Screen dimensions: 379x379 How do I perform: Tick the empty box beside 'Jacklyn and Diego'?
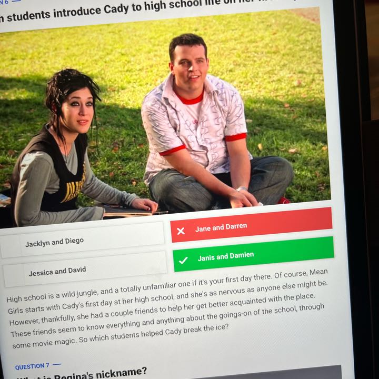pos(10,246)
